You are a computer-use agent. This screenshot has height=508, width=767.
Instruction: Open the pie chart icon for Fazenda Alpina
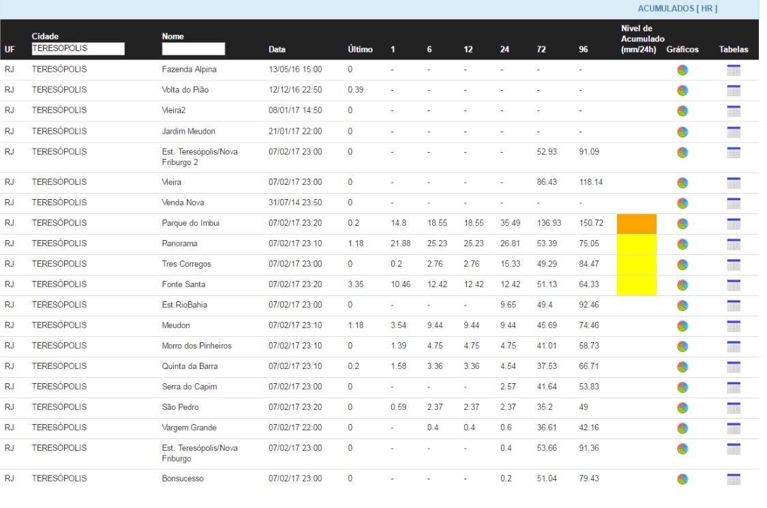pos(682,70)
